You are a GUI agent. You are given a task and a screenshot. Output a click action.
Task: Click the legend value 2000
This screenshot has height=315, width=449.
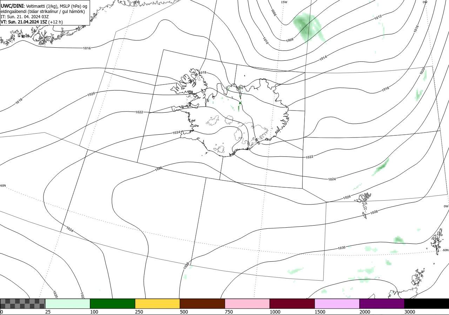click(365, 312)
